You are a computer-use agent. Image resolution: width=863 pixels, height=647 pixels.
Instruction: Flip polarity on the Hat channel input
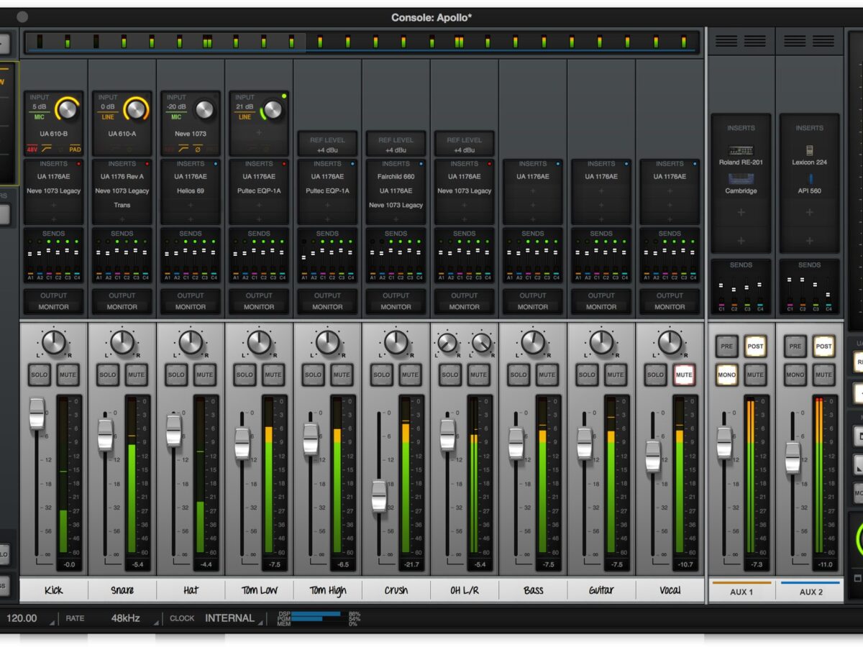(x=197, y=150)
